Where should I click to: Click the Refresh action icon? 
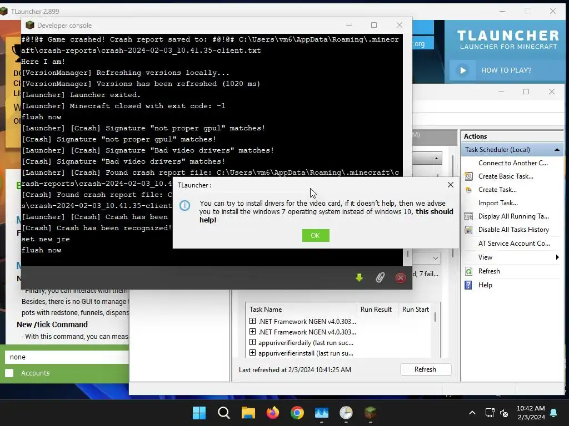coord(468,271)
